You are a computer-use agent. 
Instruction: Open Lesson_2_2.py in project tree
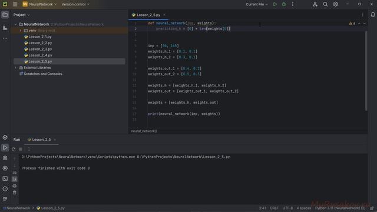(x=40, y=43)
